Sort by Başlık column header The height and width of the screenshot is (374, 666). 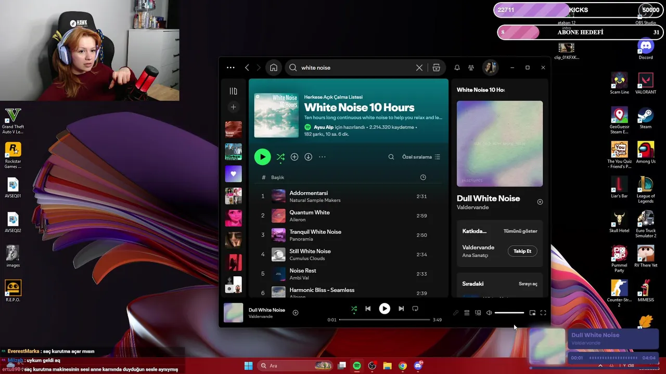click(x=277, y=177)
